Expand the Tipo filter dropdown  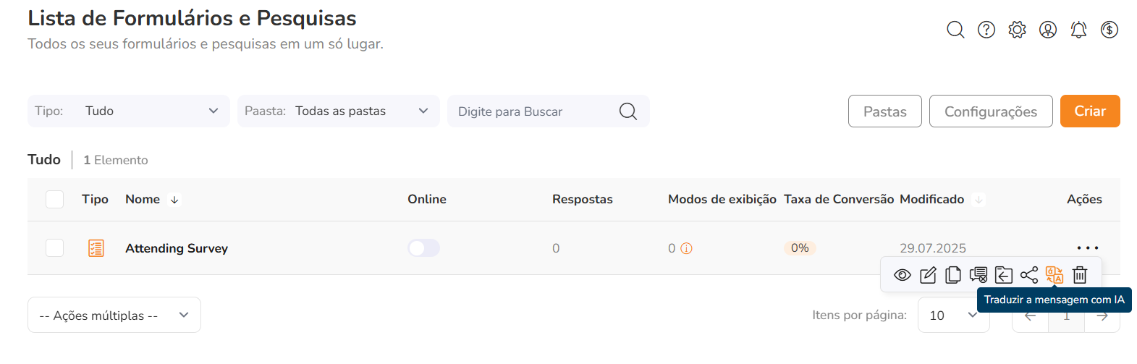(129, 111)
